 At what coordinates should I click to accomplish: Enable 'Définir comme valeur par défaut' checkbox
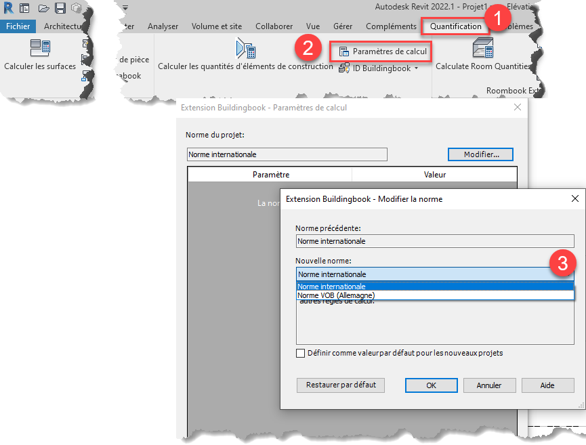pos(301,353)
